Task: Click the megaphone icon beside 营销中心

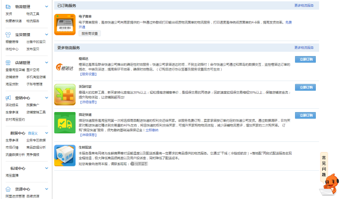Action: [x=8, y=98]
